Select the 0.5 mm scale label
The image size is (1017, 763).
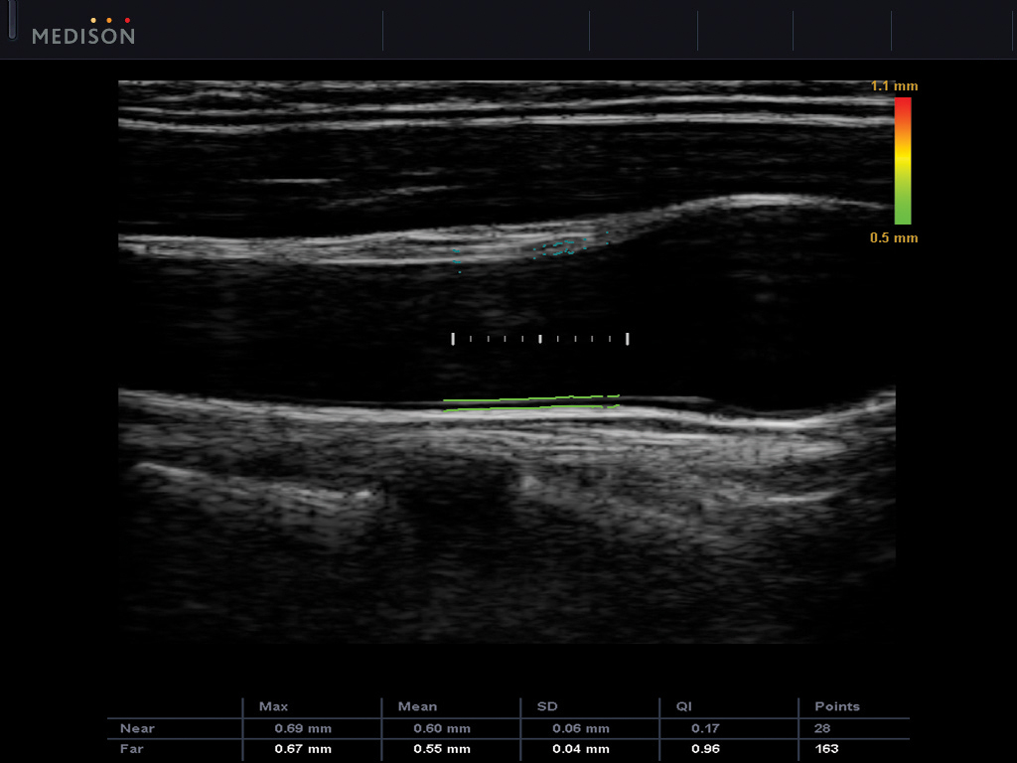(x=894, y=237)
